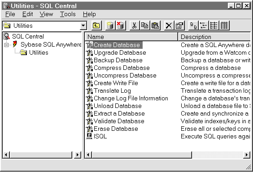Viewport: 253px width, 172px height.
Task: Switch to Details view mode
Action: [x=224, y=26]
